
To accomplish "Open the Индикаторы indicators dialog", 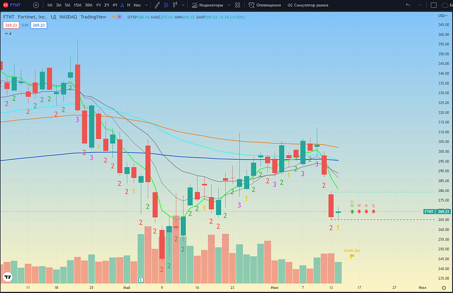I will 208,5.
